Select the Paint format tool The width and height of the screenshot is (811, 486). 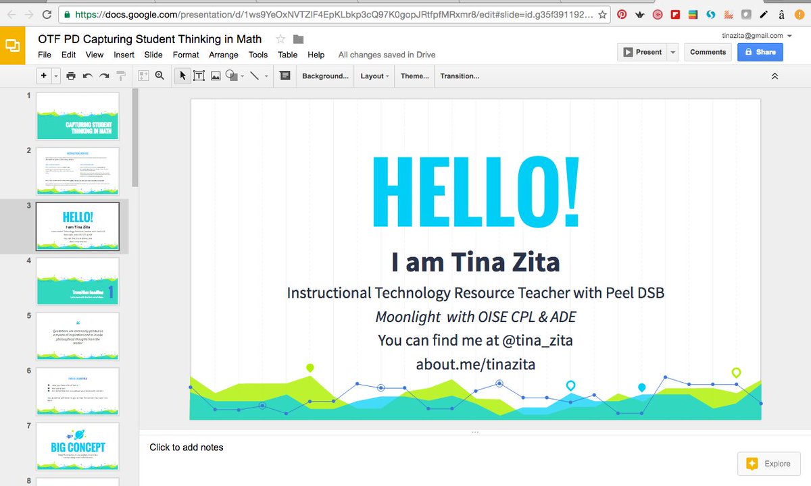coord(121,76)
